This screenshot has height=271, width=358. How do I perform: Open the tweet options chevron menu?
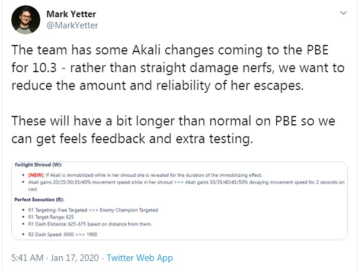344,12
